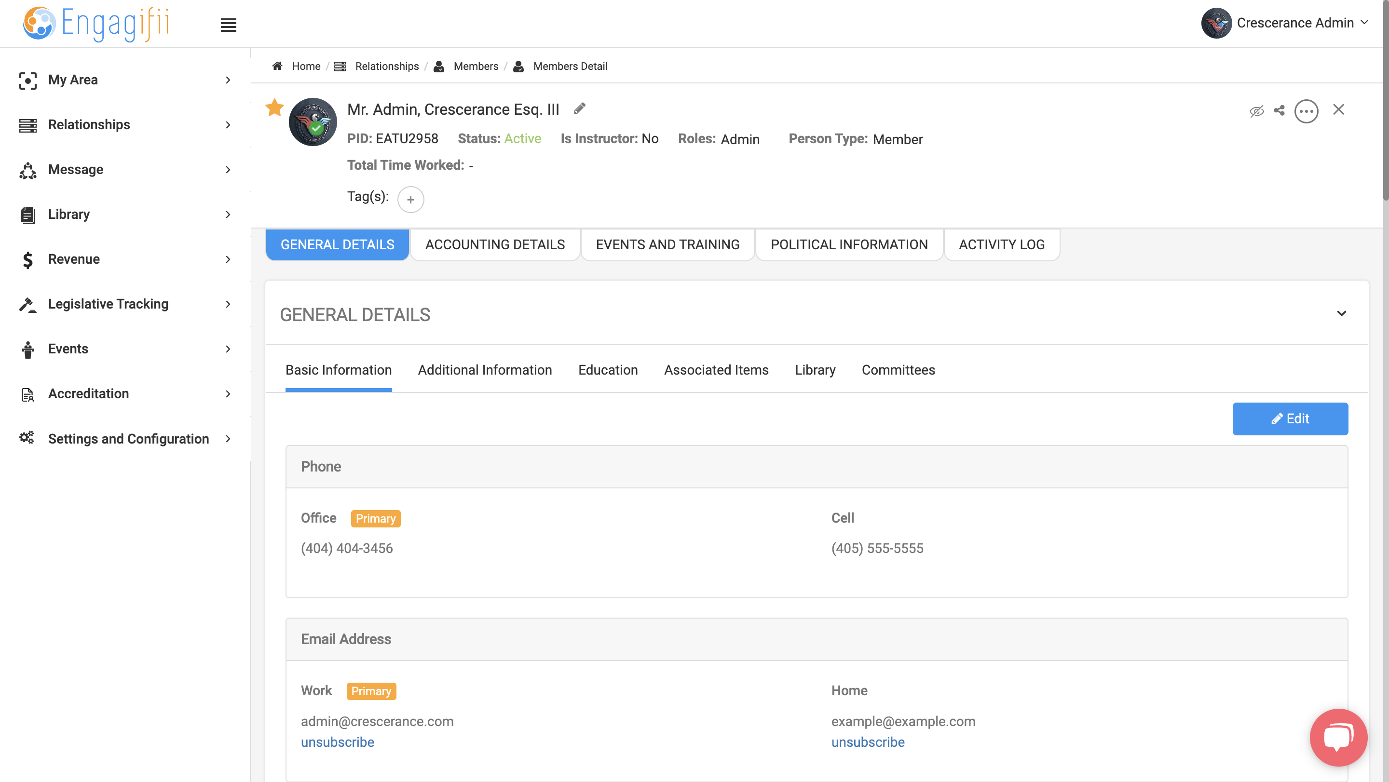Click the Engagifii logo
The width and height of the screenshot is (1389, 782).
tap(96, 24)
